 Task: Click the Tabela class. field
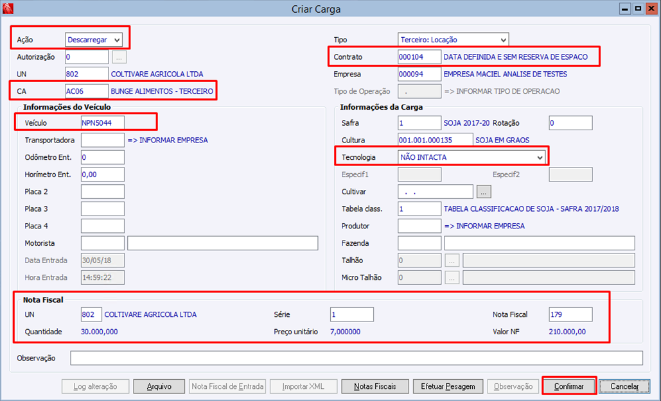pyautogui.click(x=419, y=209)
